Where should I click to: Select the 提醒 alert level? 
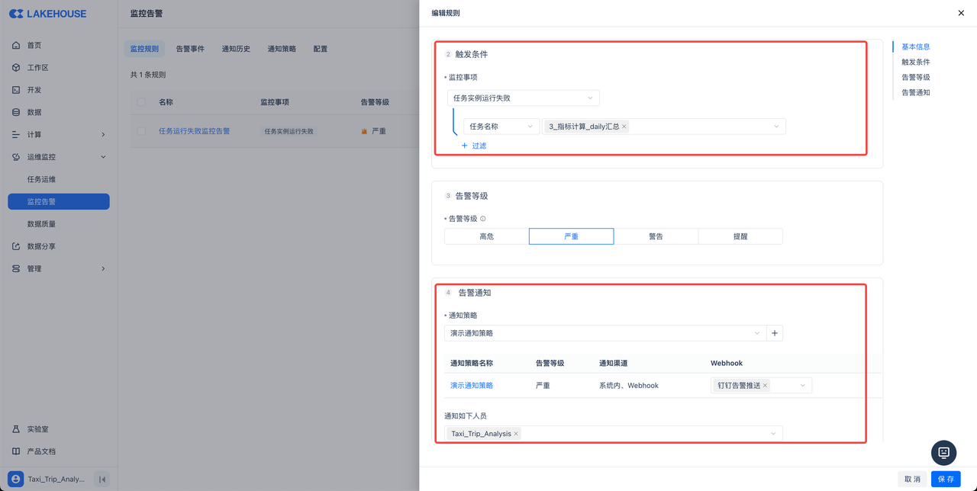coord(740,236)
